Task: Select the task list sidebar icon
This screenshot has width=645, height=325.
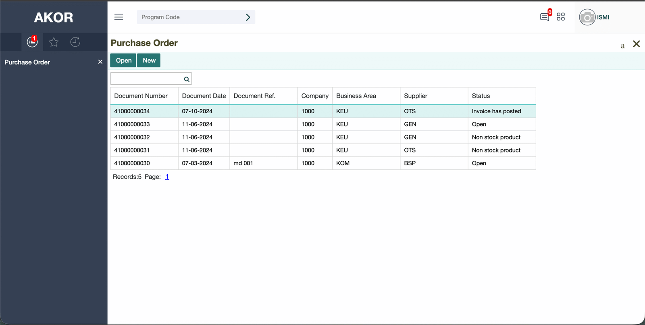Action: click(32, 42)
